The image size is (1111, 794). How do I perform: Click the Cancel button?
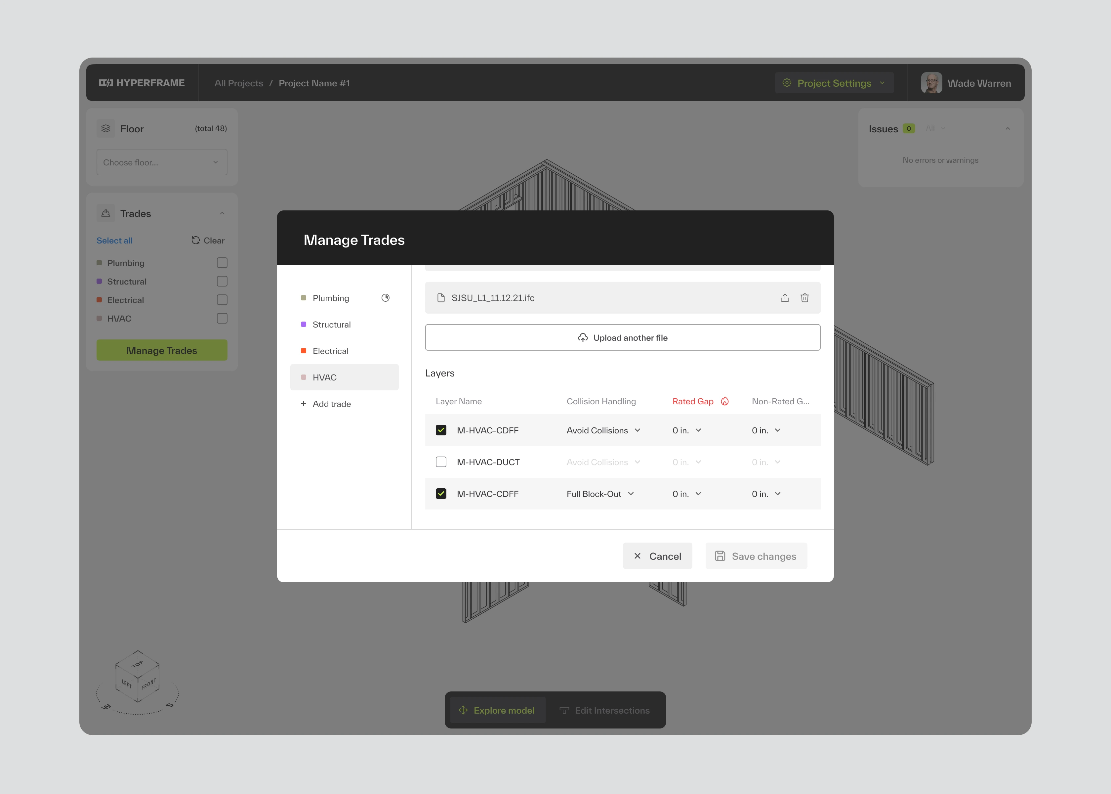pyautogui.click(x=657, y=556)
